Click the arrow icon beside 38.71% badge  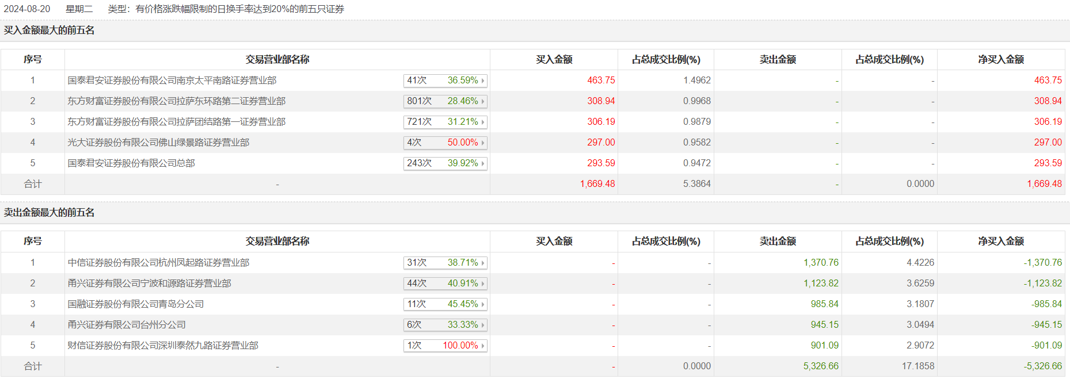click(x=483, y=263)
